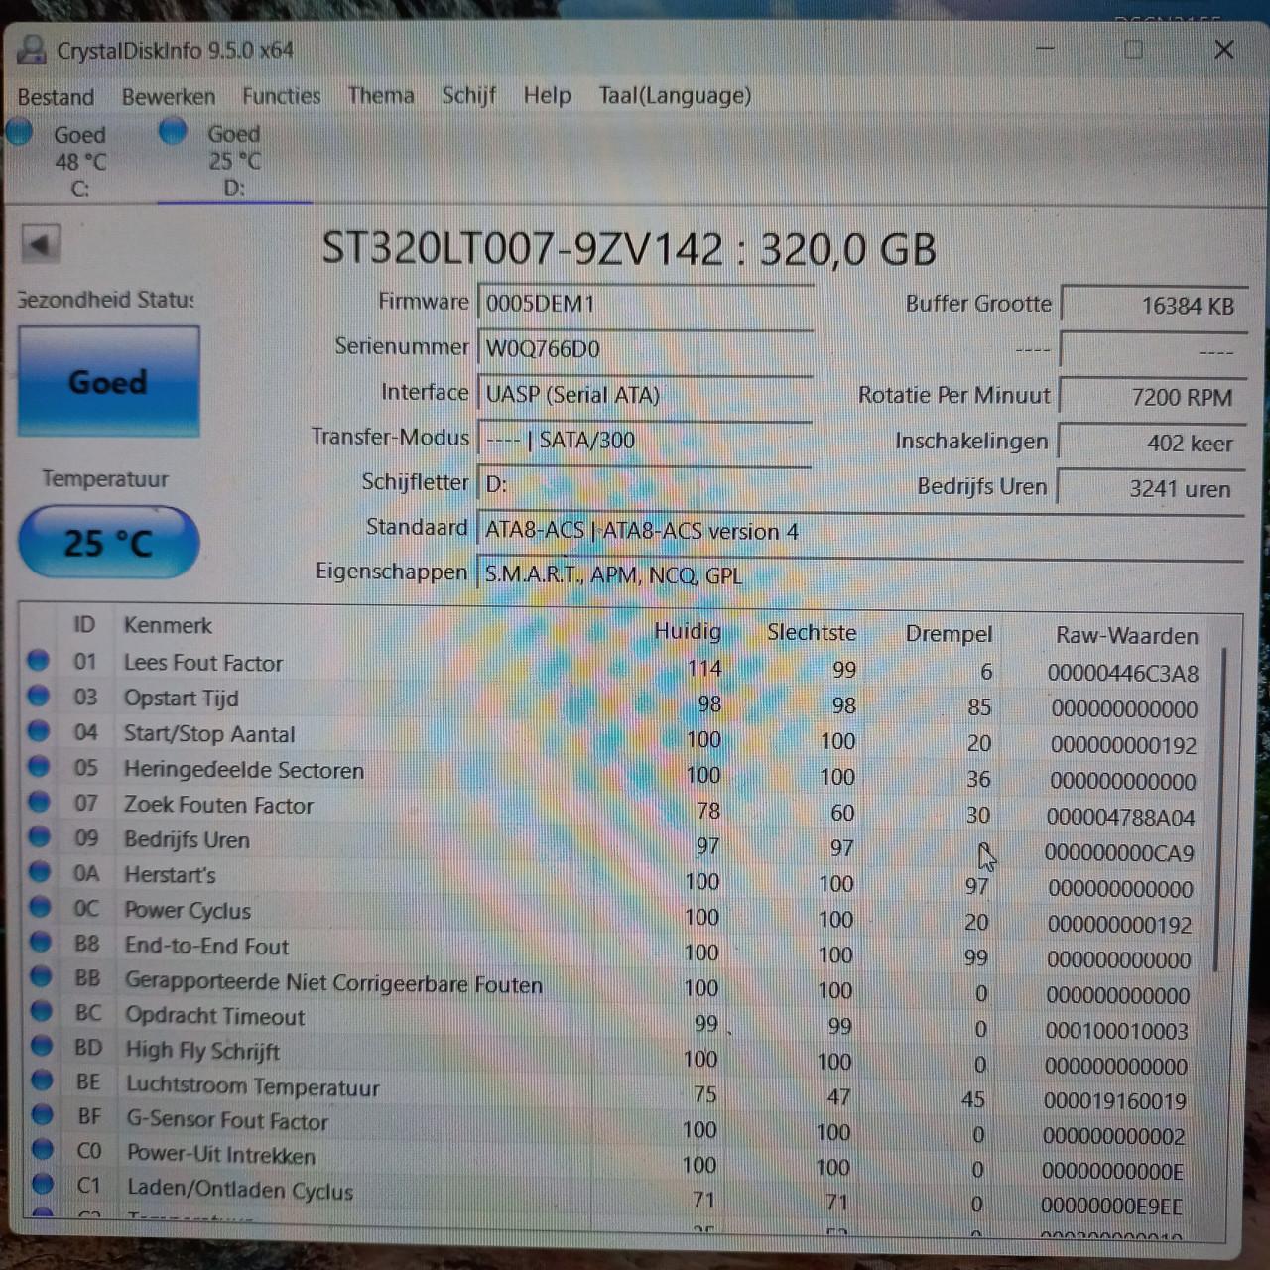Image resolution: width=1270 pixels, height=1270 pixels.
Task: Open the Help menu
Action: [x=547, y=95]
